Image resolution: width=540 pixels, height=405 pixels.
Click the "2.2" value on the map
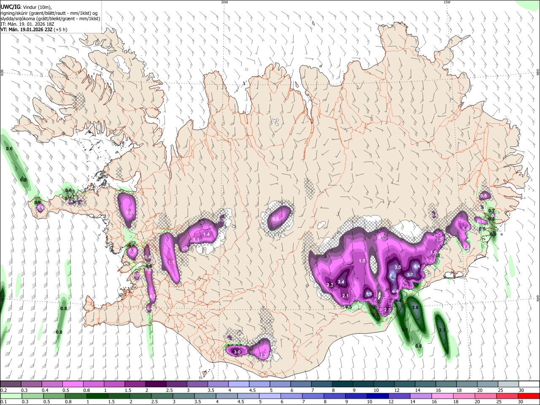click(330, 285)
